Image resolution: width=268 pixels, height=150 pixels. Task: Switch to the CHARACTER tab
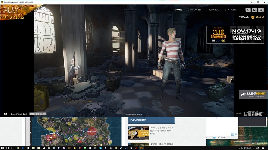coord(195,10)
